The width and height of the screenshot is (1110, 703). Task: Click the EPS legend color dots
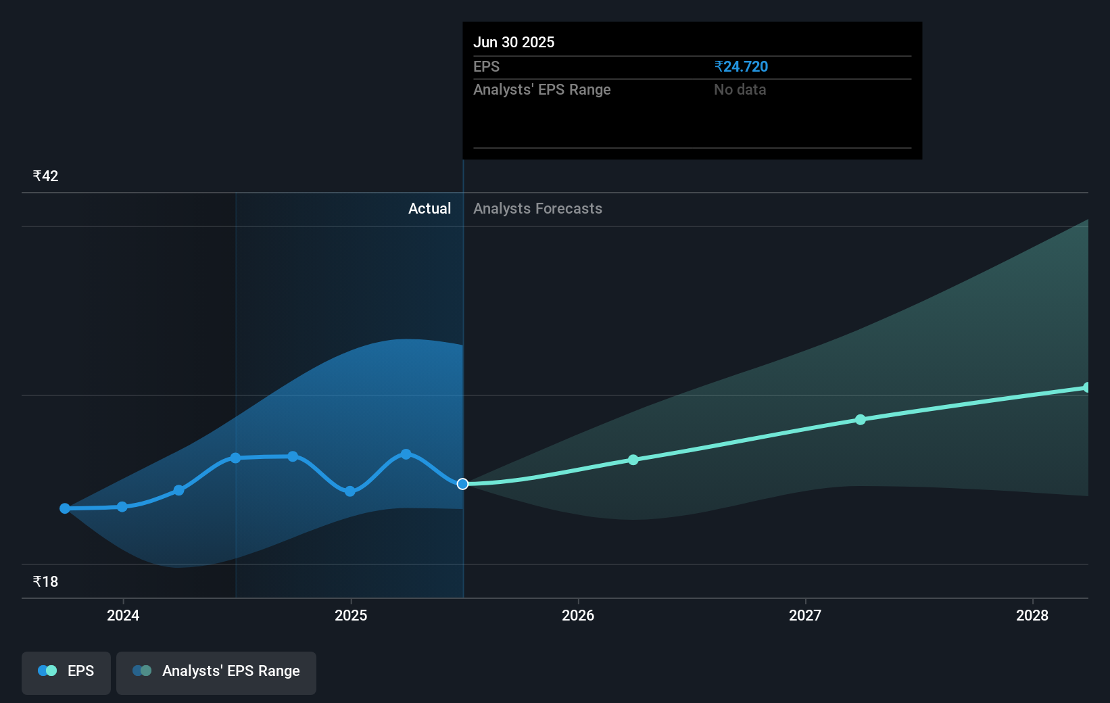coord(47,671)
